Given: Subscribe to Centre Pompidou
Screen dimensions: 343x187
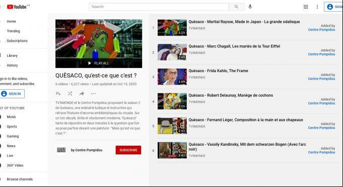Looking at the screenshot, I should tap(128, 150).
